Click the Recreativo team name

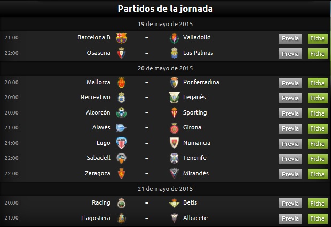point(96,97)
